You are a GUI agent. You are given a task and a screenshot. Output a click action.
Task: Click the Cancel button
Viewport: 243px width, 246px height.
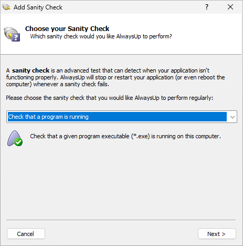[26, 234]
